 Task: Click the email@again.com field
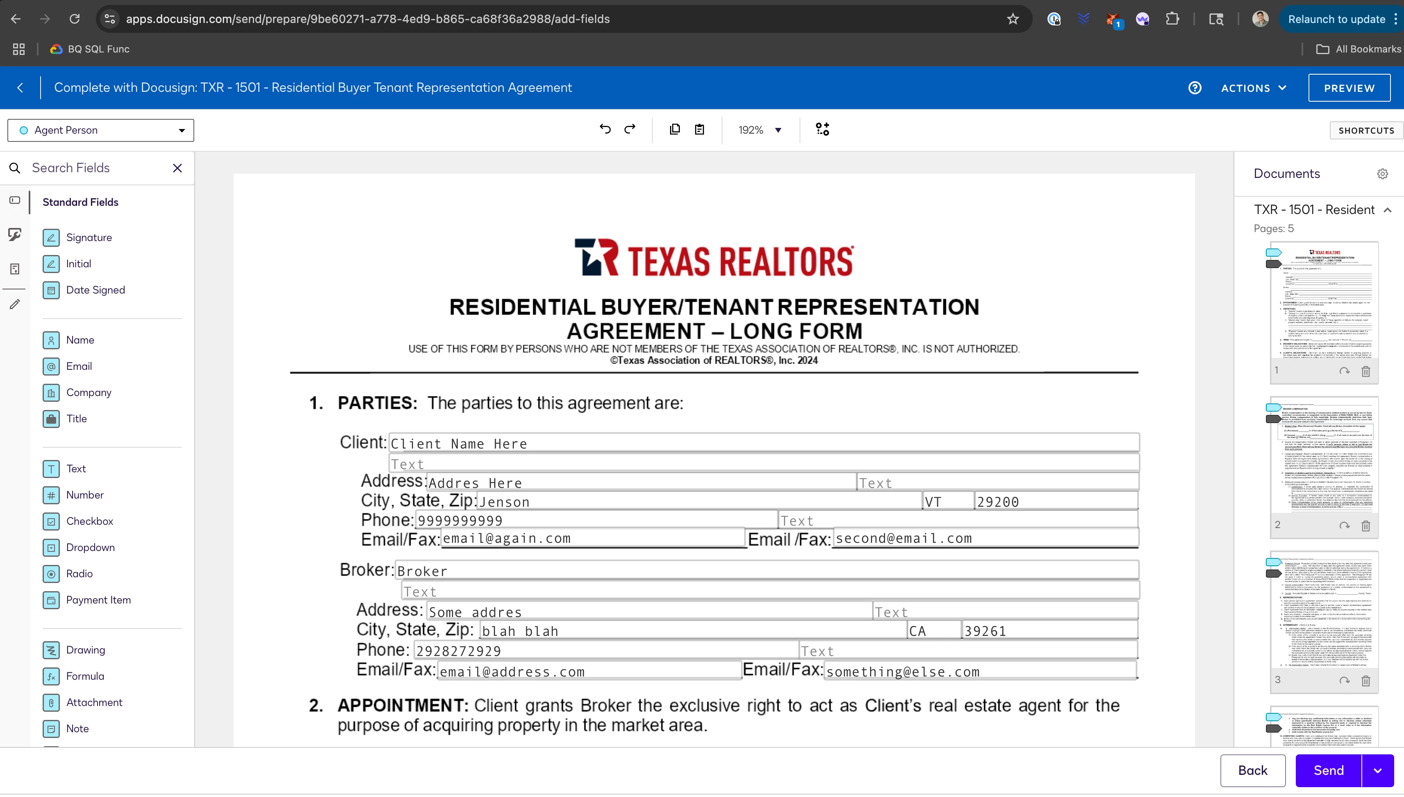coord(593,538)
